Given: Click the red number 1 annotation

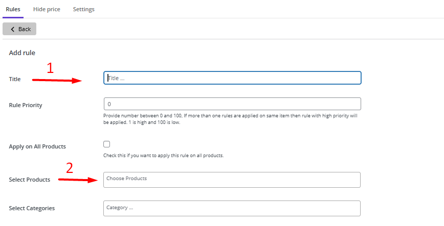Looking at the screenshot, I should coord(50,68).
